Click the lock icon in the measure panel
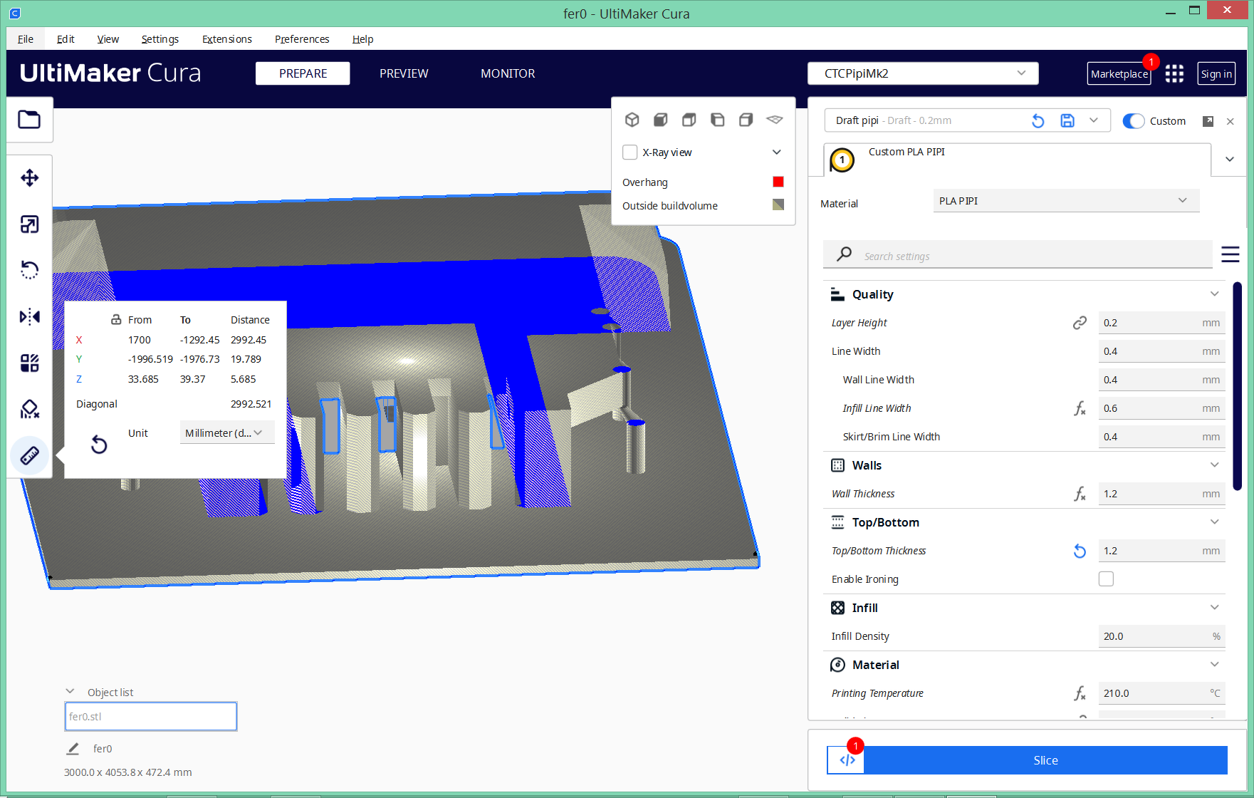Viewport: 1254px width, 798px height. [x=116, y=319]
